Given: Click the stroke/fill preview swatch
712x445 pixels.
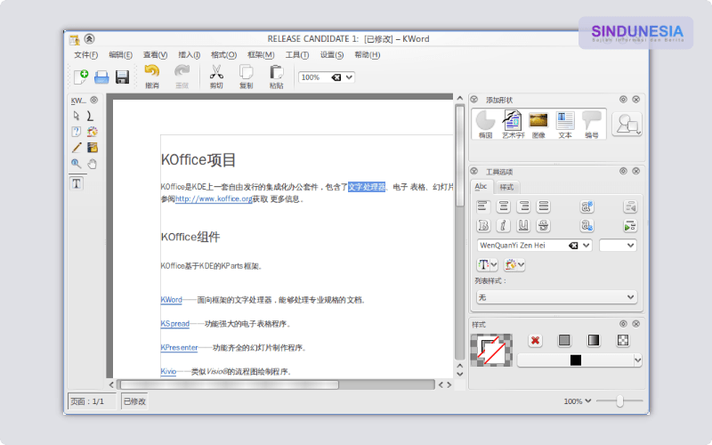Looking at the screenshot, I should click(491, 350).
